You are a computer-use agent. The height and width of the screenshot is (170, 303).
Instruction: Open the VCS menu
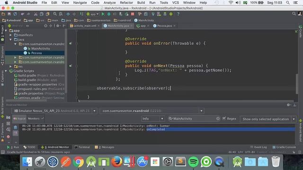[x=176, y=3]
